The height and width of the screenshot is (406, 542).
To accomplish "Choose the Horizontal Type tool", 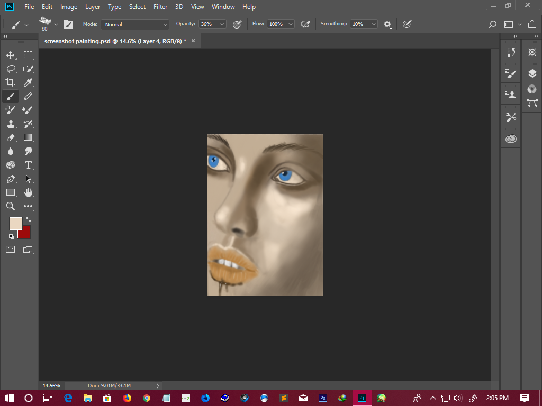I will [x=28, y=165].
